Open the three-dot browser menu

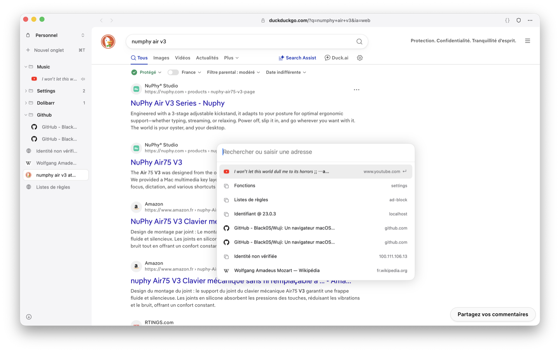click(x=530, y=21)
